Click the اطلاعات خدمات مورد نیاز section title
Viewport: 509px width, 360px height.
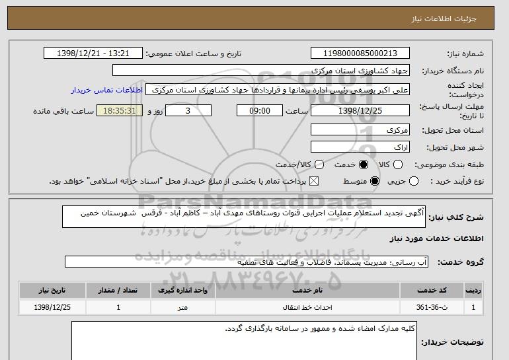click(436, 238)
